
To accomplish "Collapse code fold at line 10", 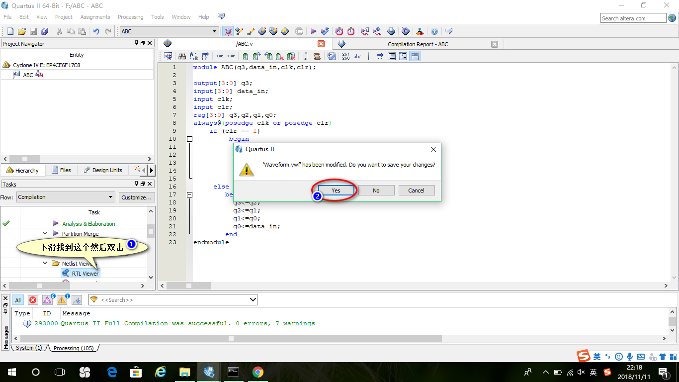I will click(x=189, y=139).
